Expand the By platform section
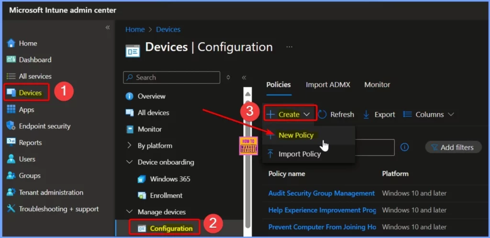 pos(129,146)
